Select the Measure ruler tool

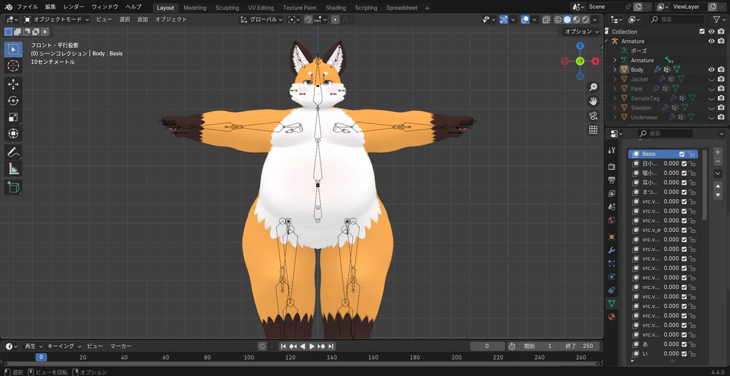pos(13,169)
